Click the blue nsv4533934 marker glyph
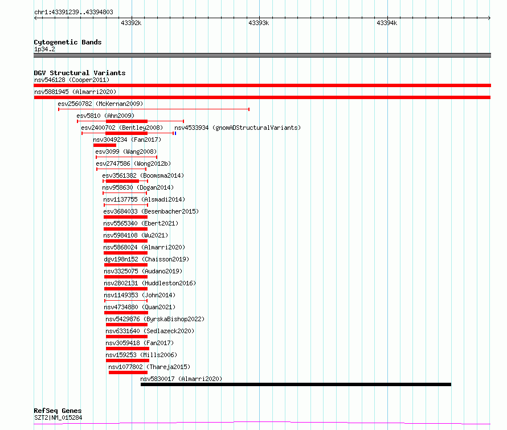 [x=175, y=133]
